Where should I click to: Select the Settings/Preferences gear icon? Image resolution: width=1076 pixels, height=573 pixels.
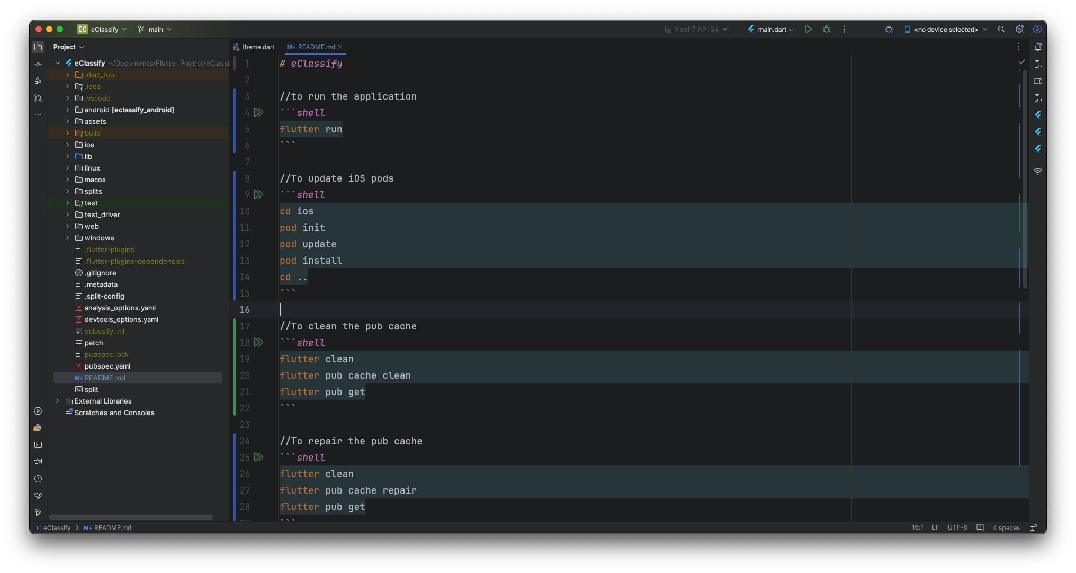coord(1020,29)
